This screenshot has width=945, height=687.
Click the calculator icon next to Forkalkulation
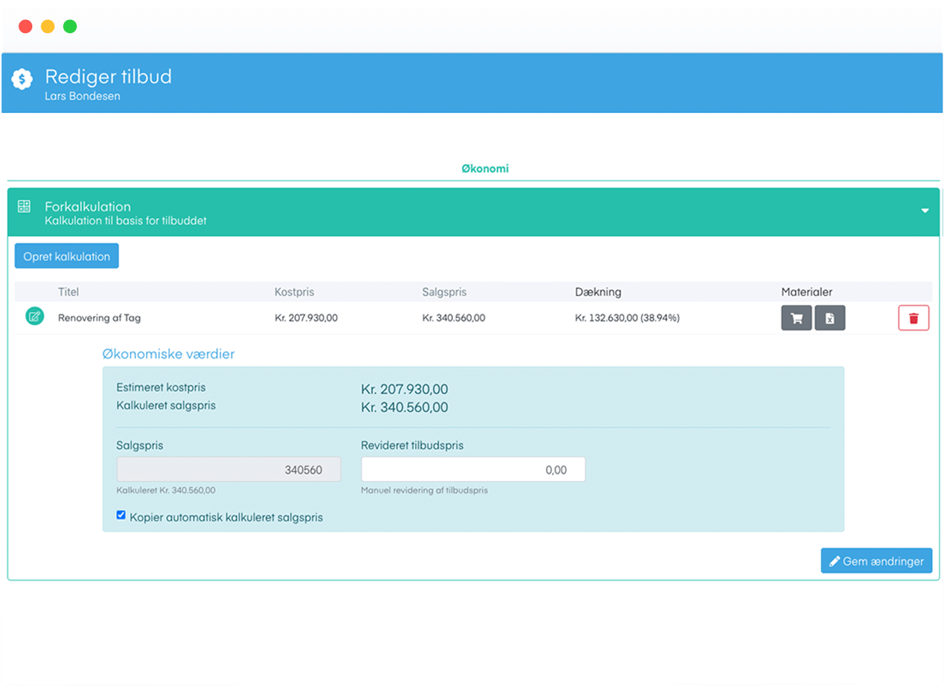24,207
